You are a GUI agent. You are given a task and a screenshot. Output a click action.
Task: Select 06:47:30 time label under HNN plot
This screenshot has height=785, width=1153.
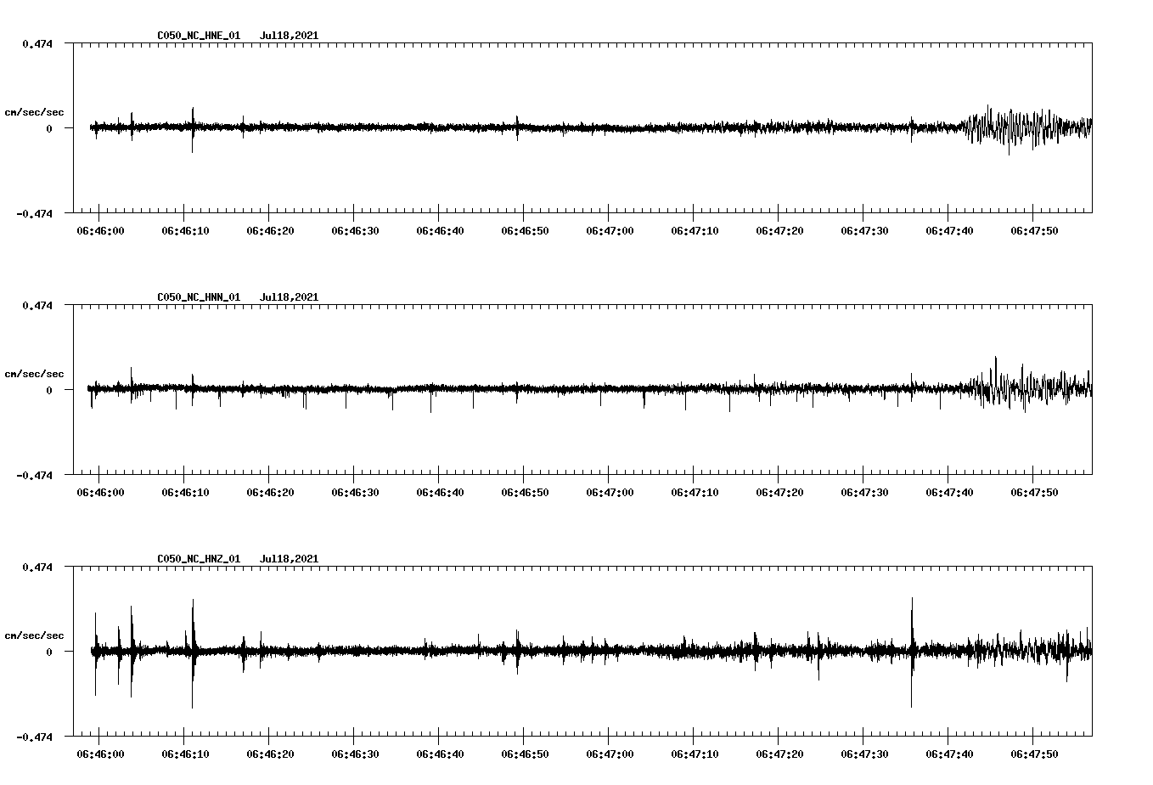point(864,493)
